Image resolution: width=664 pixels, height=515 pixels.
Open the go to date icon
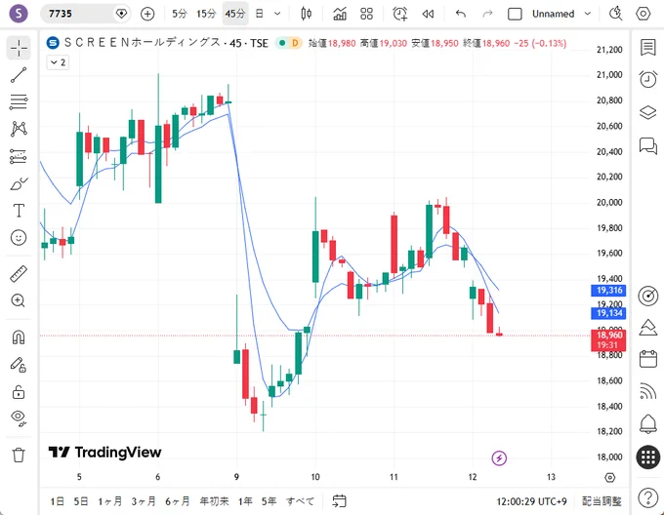coord(339,501)
